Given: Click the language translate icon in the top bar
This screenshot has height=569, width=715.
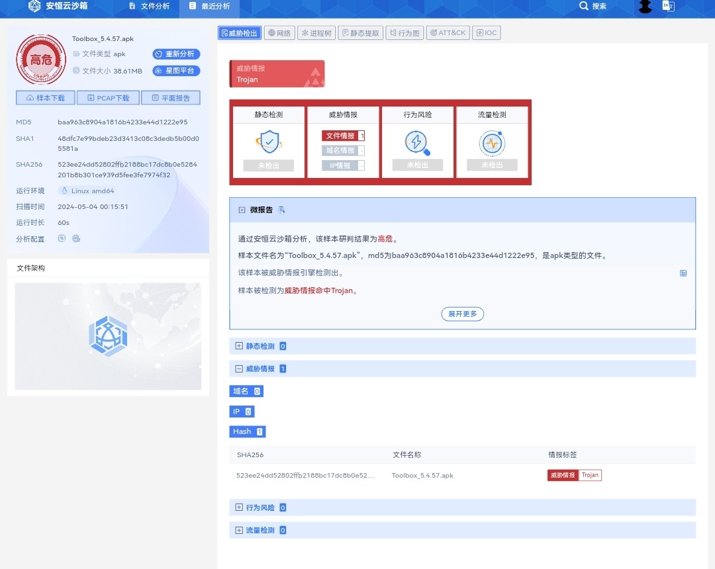Looking at the screenshot, I should click(668, 6).
